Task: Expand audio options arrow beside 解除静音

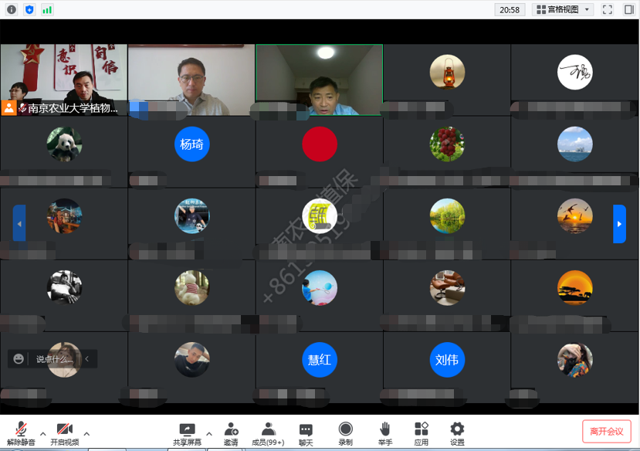Action: click(42, 433)
